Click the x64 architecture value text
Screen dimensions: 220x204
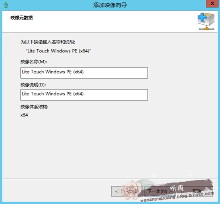pyautogui.click(x=24, y=115)
